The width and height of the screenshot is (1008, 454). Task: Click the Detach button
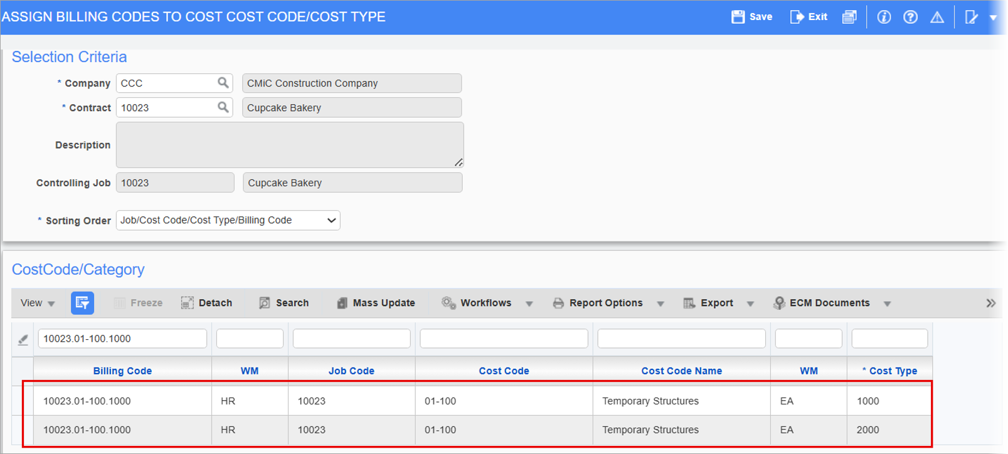click(x=207, y=303)
